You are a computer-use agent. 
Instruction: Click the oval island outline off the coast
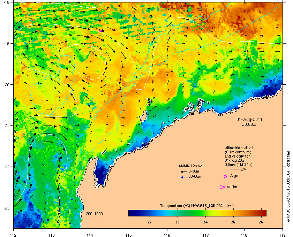coord(143,117)
